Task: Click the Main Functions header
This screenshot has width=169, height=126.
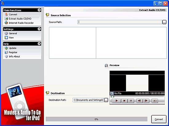Action: pos(22,10)
